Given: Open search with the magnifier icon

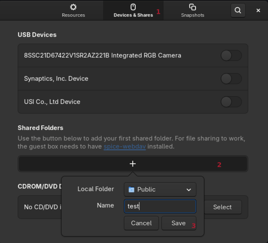Looking at the screenshot, I should [238, 10].
